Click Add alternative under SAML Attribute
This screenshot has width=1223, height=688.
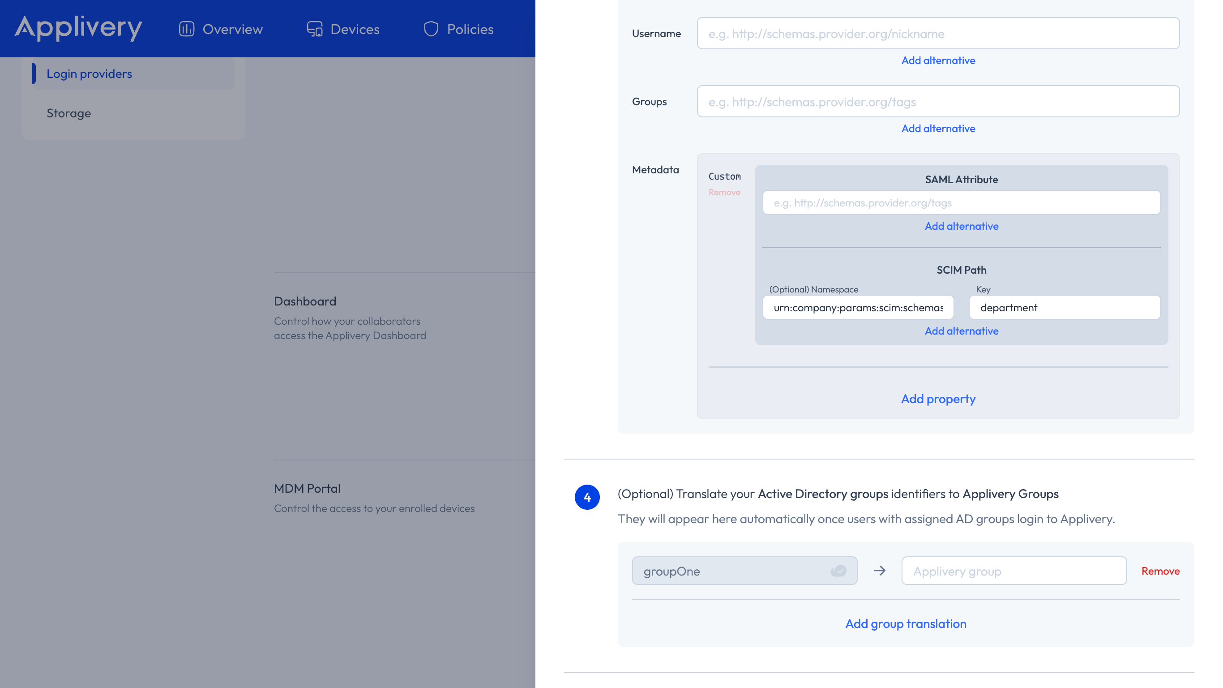tap(961, 226)
